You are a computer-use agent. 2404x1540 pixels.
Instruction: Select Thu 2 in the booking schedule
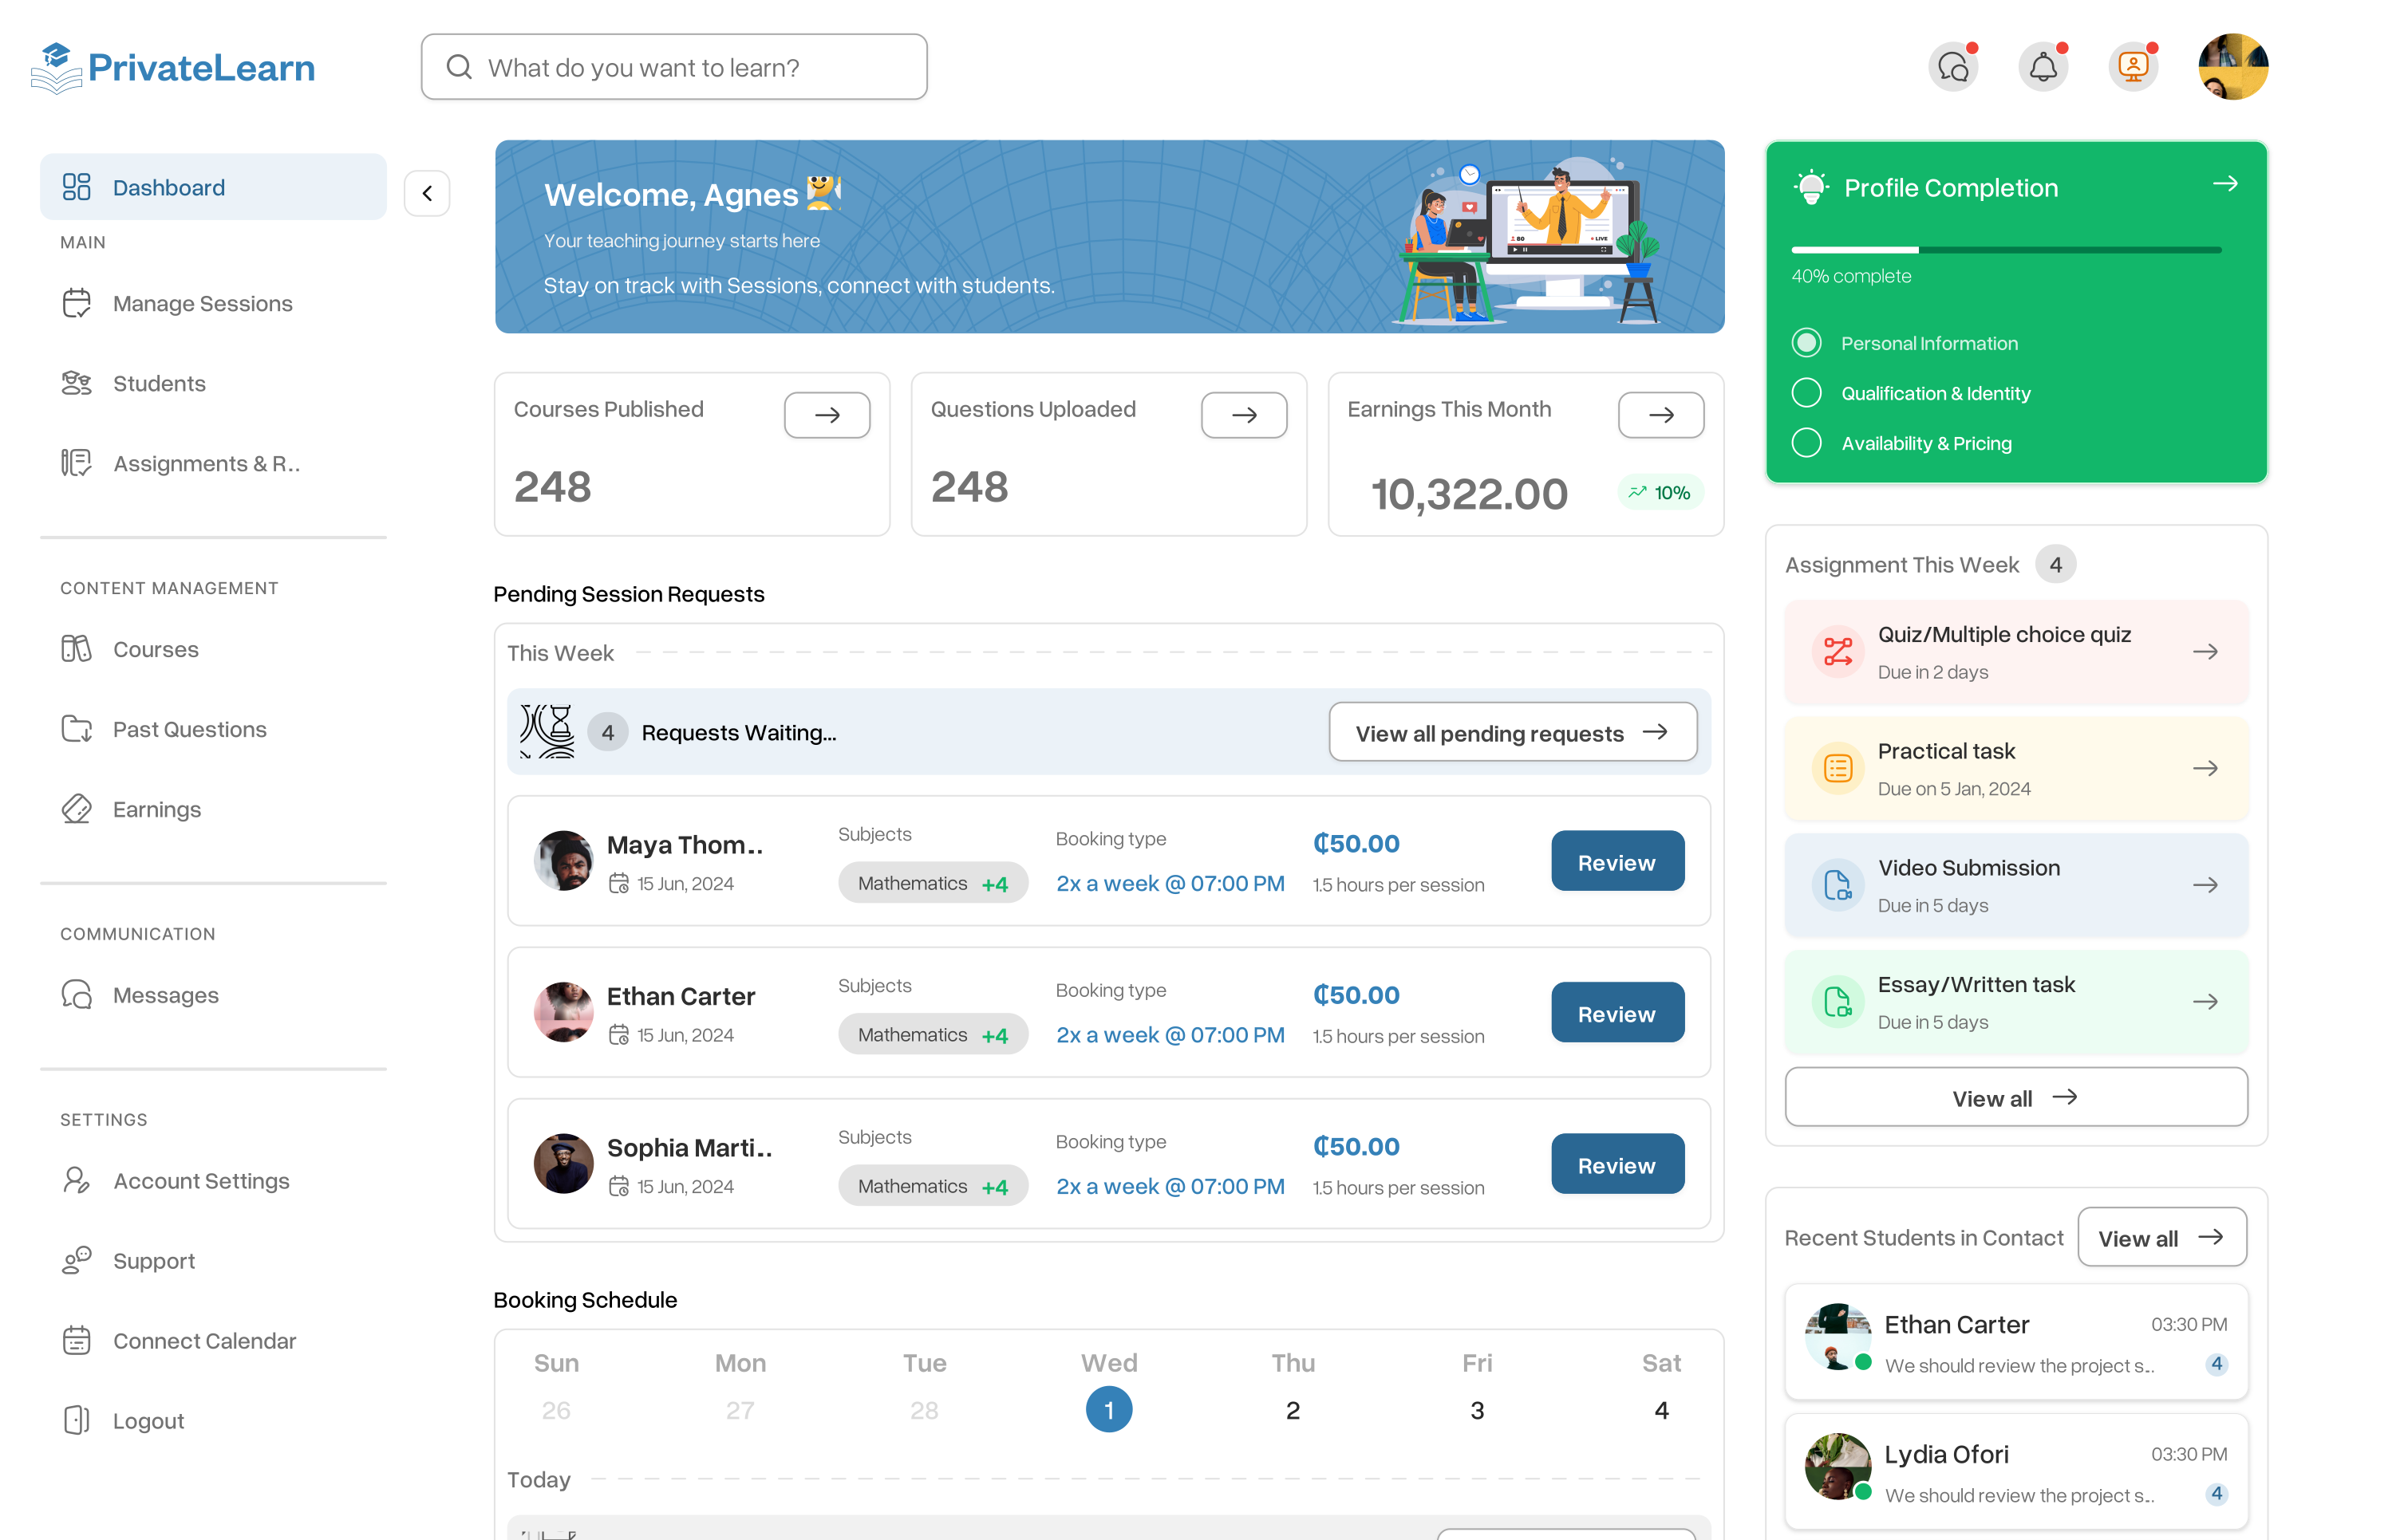tap(1293, 1410)
